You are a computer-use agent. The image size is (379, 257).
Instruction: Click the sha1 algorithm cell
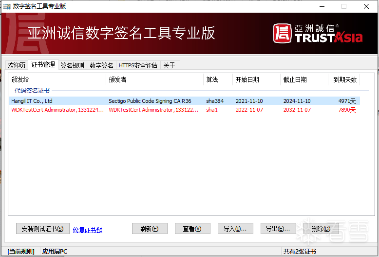pyautogui.click(x=212, y=110)
